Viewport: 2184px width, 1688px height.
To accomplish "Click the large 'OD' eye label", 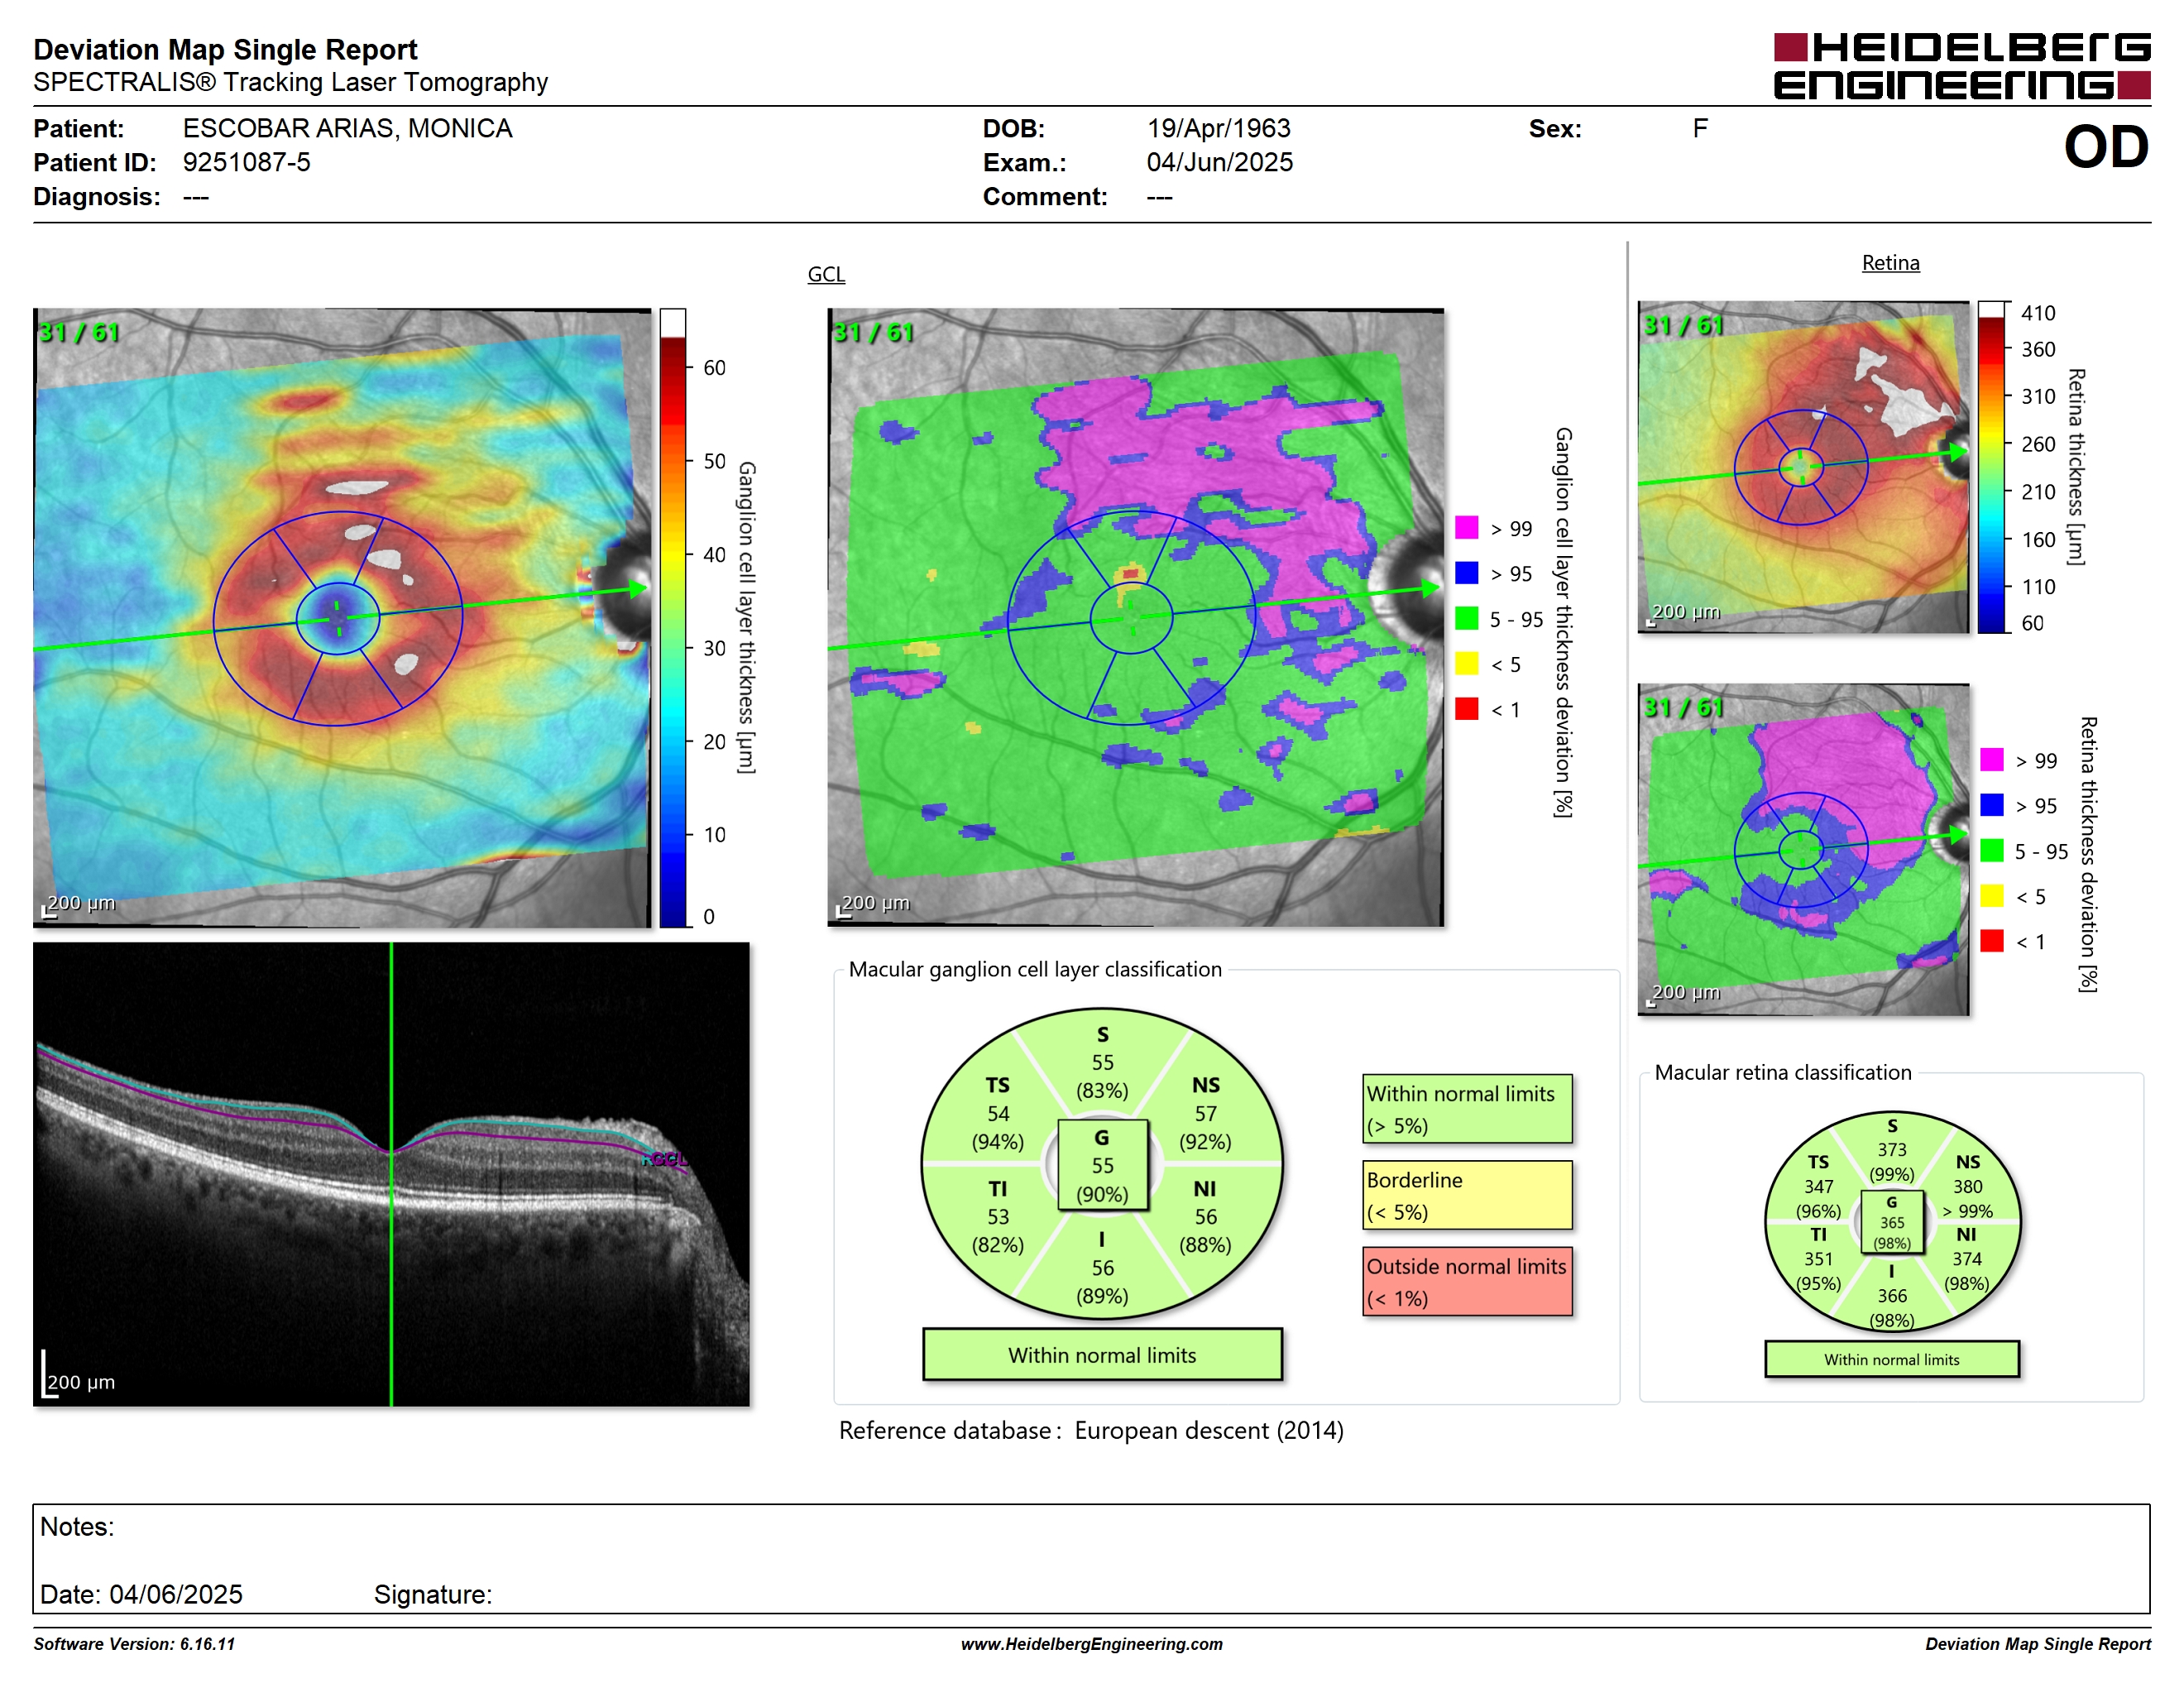I will click(x=2106, y=146).
